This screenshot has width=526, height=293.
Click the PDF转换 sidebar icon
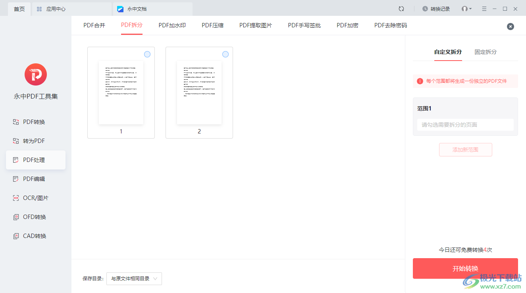pyautogui.click(x=16, y=122)
